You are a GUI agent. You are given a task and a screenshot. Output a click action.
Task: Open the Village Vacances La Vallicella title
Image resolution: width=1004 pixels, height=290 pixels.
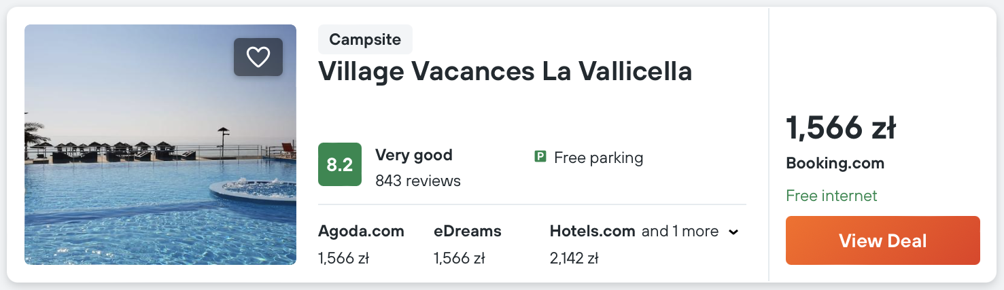tap(505, 71)
